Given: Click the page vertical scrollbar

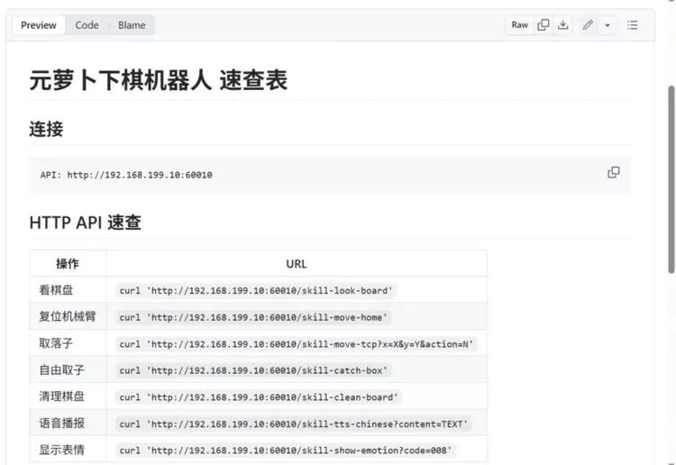Looking at the screenshot, I should coord(671,179).
